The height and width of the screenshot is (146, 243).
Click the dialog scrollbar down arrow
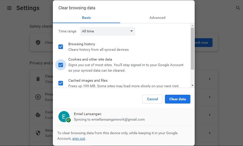(193, 86)
